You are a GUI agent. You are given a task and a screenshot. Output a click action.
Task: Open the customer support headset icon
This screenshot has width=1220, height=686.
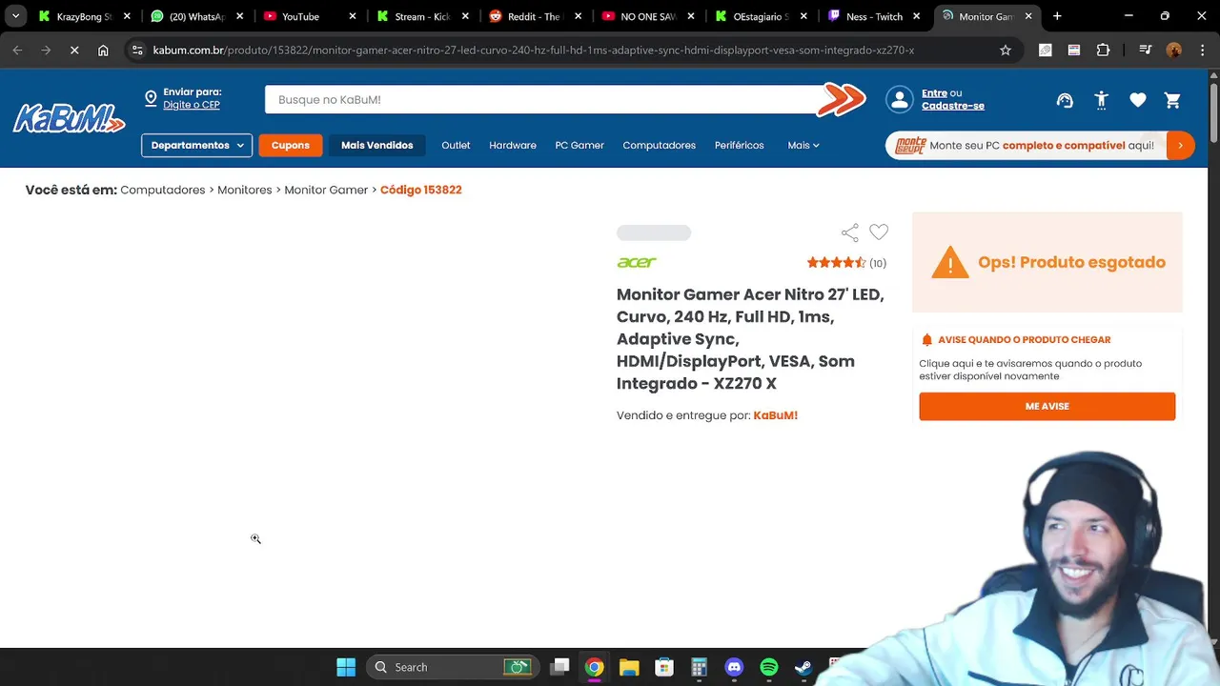click(x=1065, y=100)
